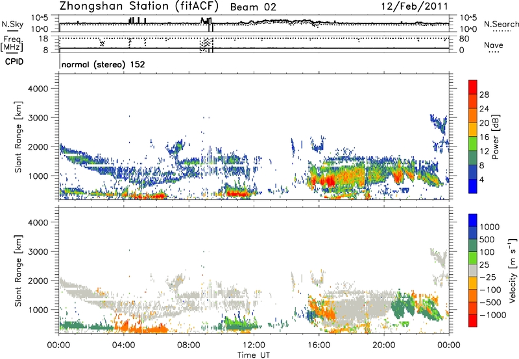Image resolution: width=519 pixels, height=359 pixels.
Task: Click the title "Zhongshan Station (fitACF)"
Action: pos(139,6)
